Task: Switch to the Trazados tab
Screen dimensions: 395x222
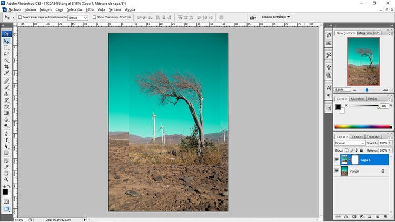Action: pos(373,137)
